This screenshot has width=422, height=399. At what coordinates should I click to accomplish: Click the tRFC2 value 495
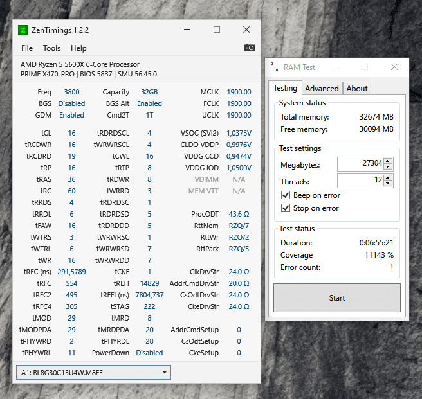tap(71, 295)
